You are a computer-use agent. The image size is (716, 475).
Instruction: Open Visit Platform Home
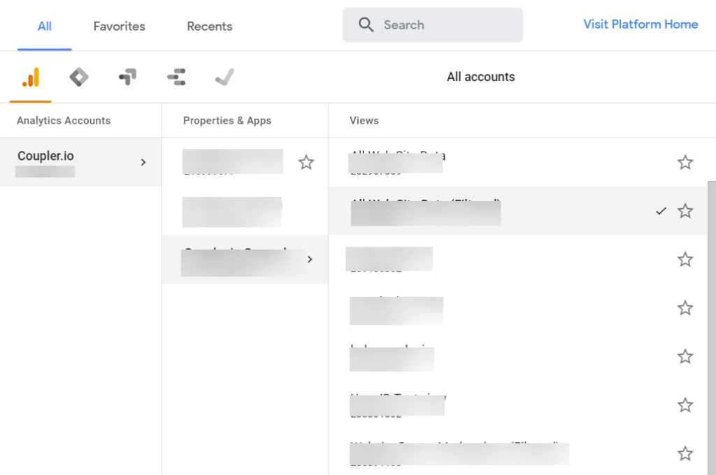coord(640,24)
